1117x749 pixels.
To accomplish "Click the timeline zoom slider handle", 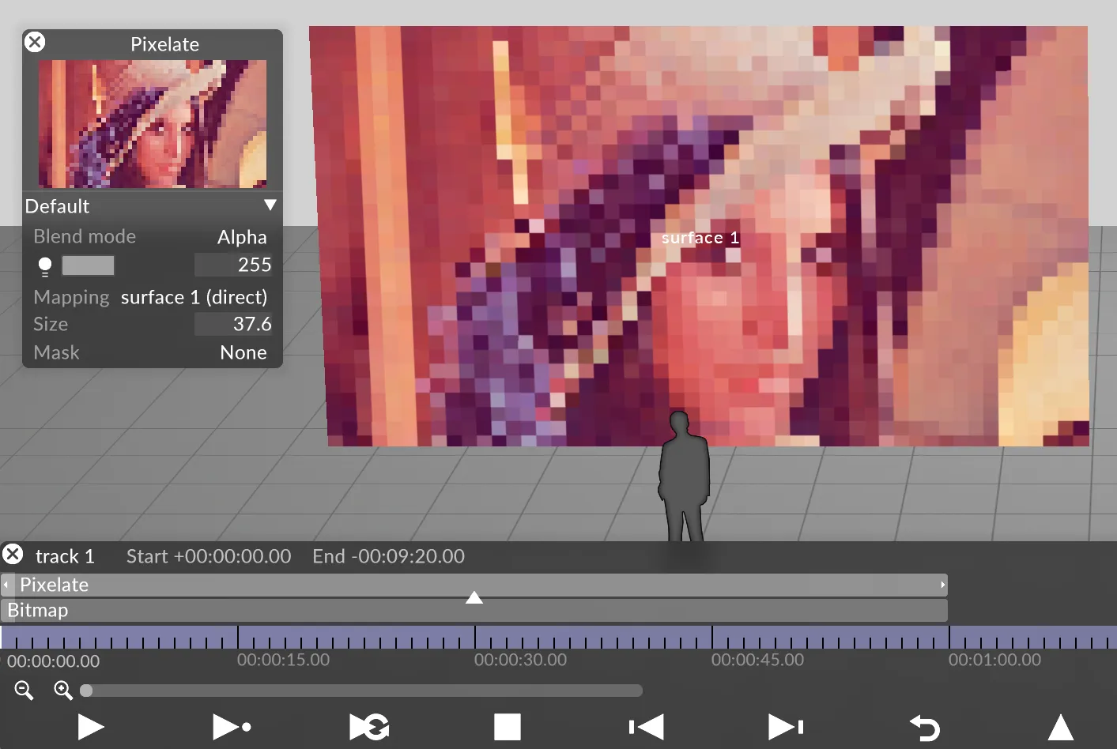I will (x=87, y=690).
